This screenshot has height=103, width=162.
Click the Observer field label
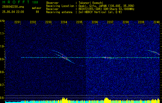pos(52,3)
